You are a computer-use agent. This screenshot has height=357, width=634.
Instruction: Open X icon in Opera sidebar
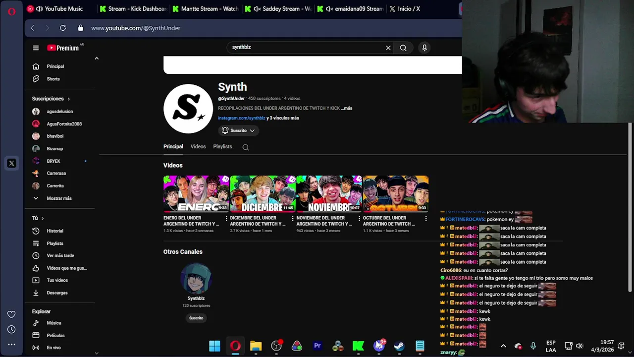pos(11,163)
